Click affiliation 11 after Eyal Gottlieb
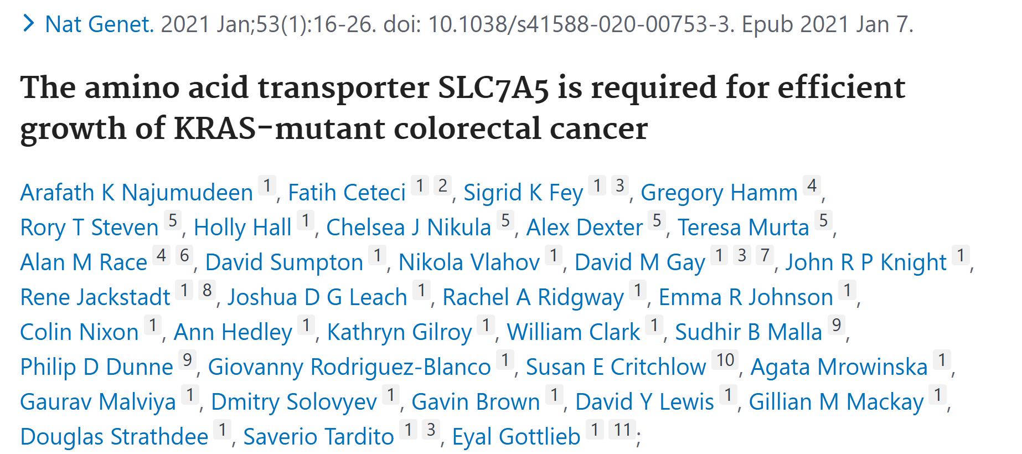Image resolution: width=1022 pixels, height=454 pixels. pyautogui.click(x=622, y=430)
